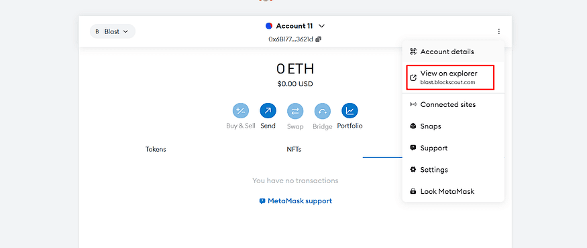Click the three-dot account options icon
The width and height of the screenshot is (587, 248).
(x=498, y=31)
